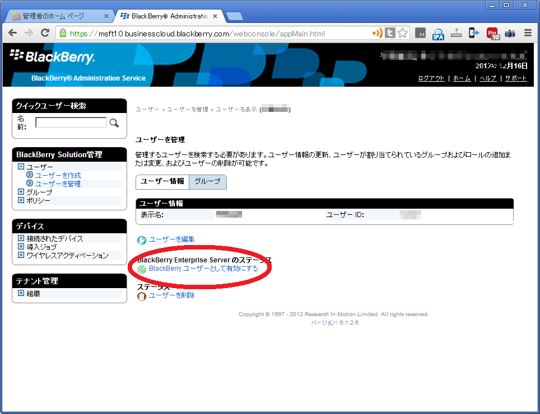This screenshot has width=540, height=414.
Task: Click the browser forward arrow
Action: click(x=29, y=33)
